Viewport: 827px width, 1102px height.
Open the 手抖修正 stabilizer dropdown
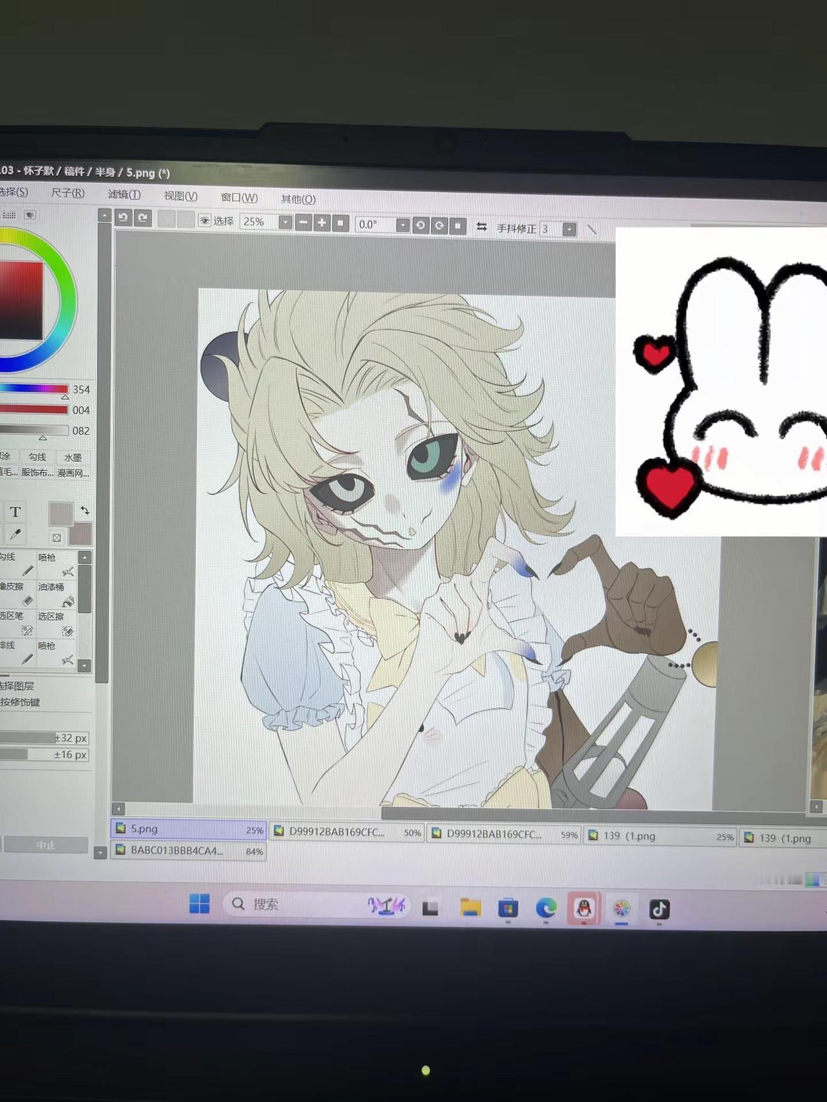pos(569,229)
